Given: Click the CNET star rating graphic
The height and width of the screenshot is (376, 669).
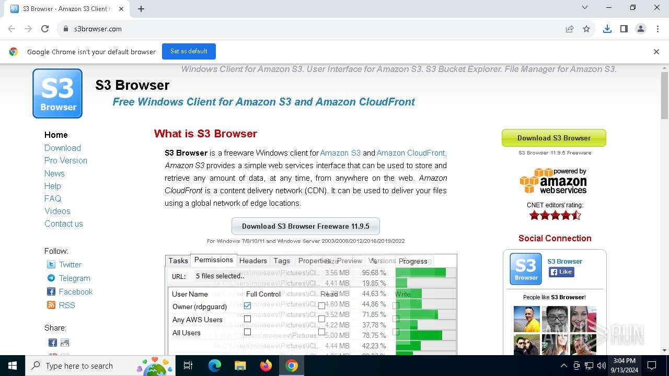Looking at the screenshot, I should click(x=555, y=215).
